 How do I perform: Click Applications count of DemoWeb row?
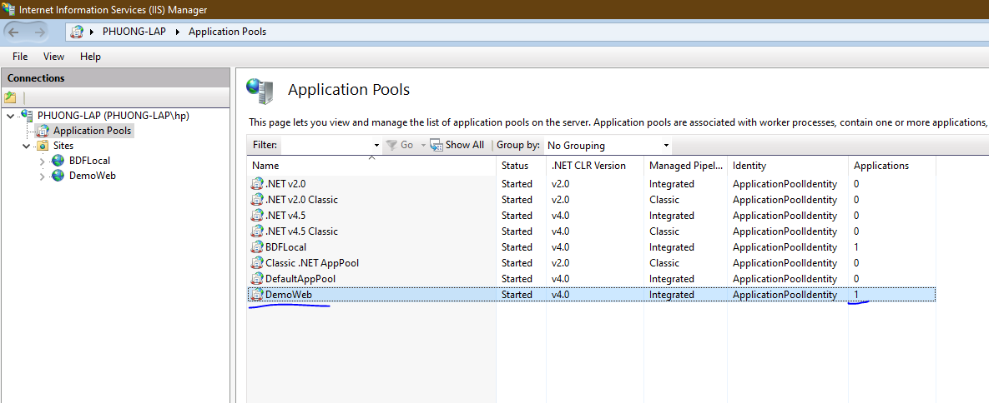[x=856, y=294]
